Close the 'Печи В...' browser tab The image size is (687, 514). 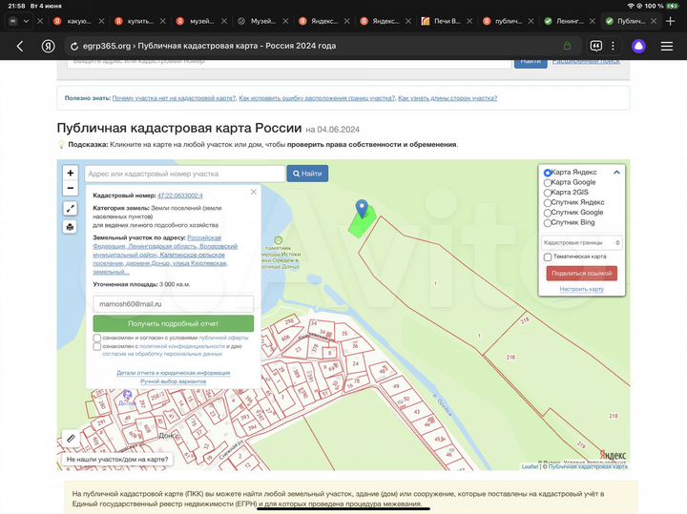[469, 21]
